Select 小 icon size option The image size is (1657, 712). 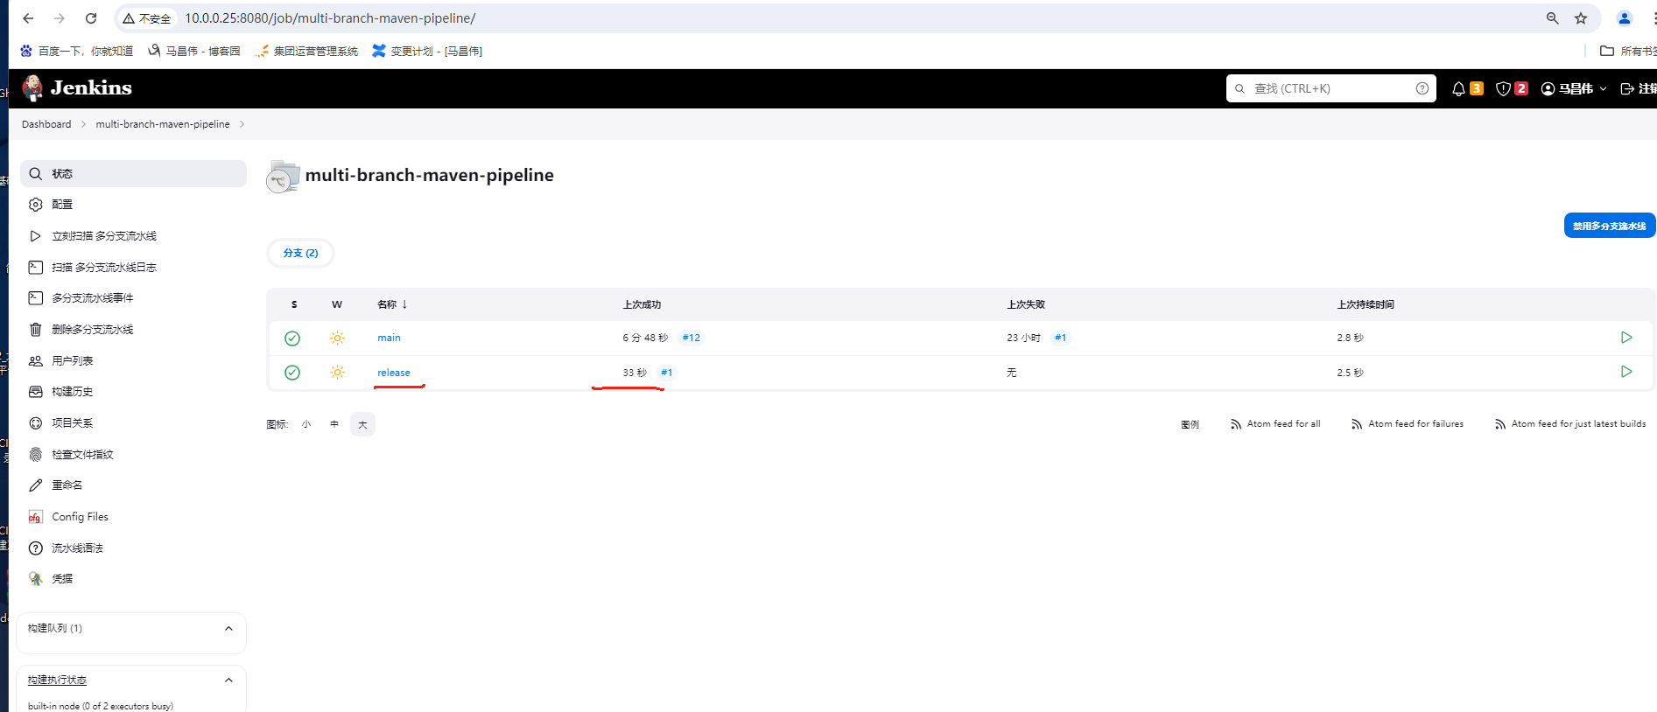click(306, 424)
